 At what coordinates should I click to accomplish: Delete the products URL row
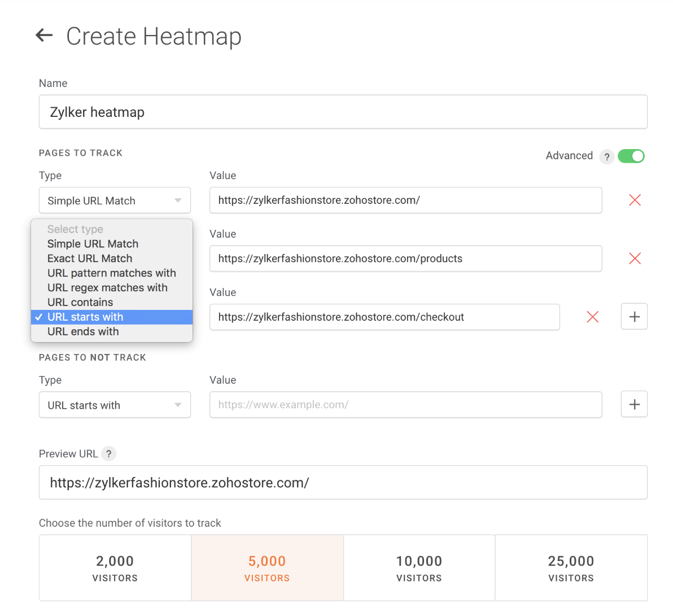[635, 259]
